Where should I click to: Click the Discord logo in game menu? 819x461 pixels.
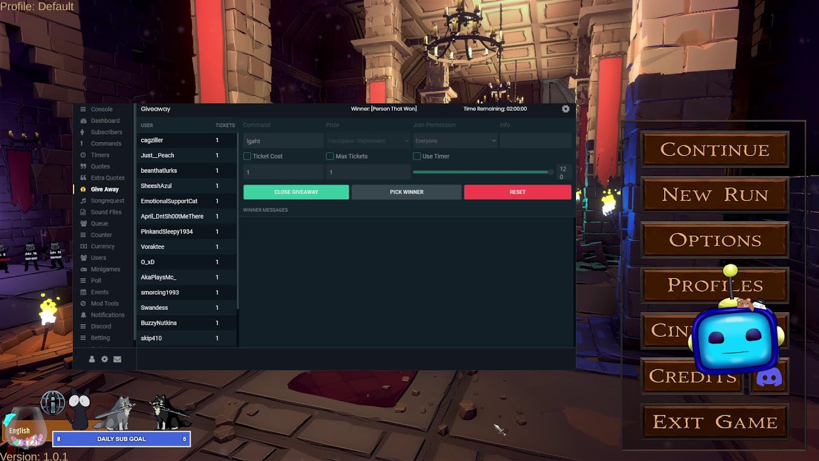pyautogui.click(x=769, y=376)
